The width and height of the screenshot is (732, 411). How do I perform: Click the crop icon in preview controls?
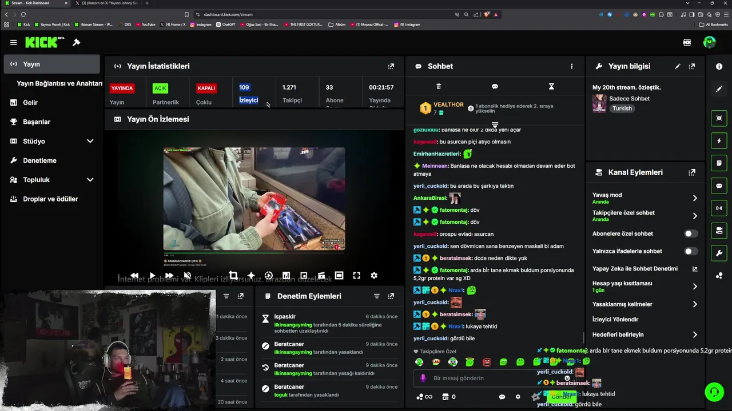click(x=233, y=276)
